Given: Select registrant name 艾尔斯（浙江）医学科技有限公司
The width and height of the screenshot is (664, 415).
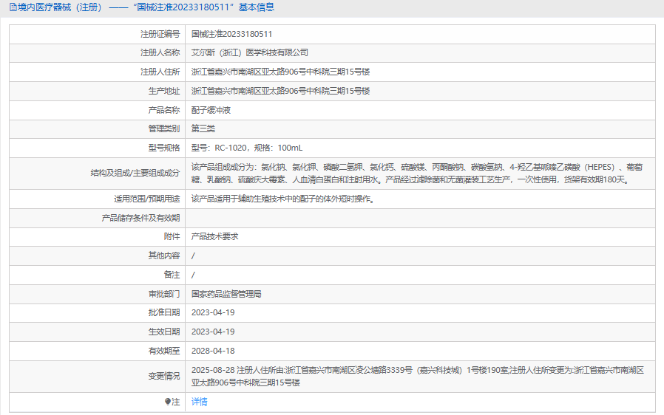Looking at the screenshot, I should click(250, 53).
